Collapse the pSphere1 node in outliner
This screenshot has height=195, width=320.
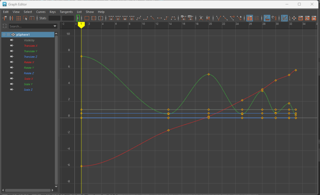[x=4, y=35]
